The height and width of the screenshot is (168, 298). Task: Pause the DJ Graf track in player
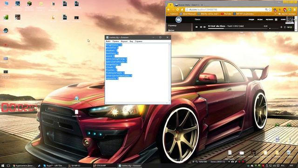(x=196, y=27)
